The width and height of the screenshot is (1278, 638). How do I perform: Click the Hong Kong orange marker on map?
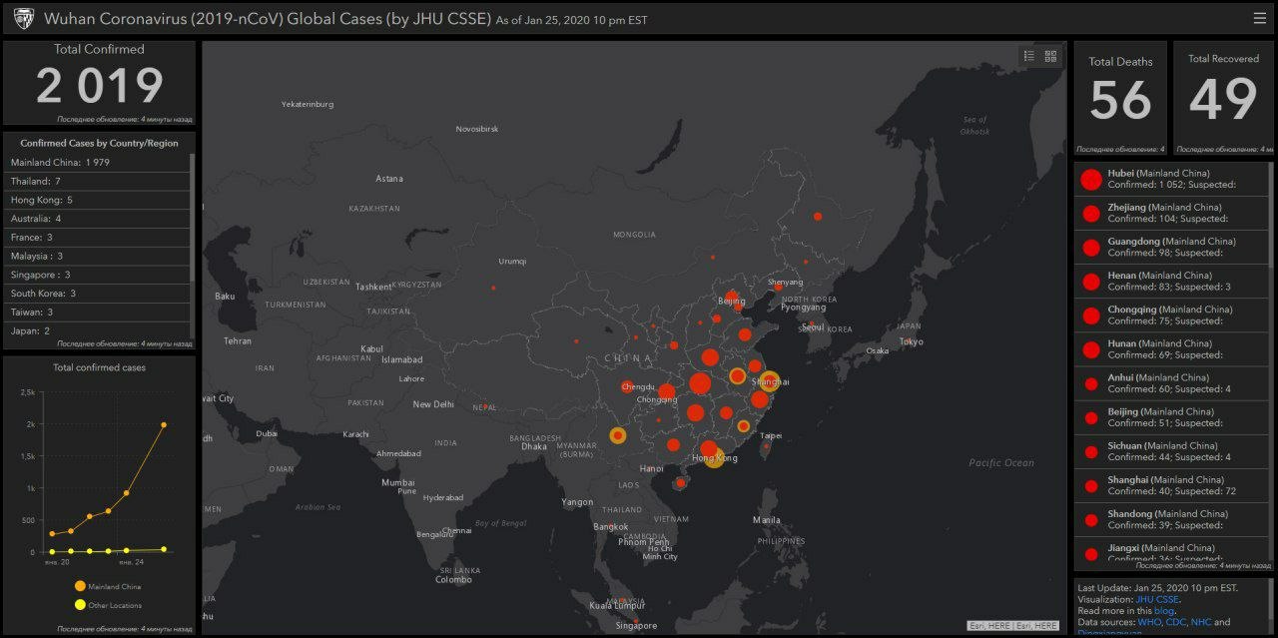pyautogui.click(x=714, y=458)
